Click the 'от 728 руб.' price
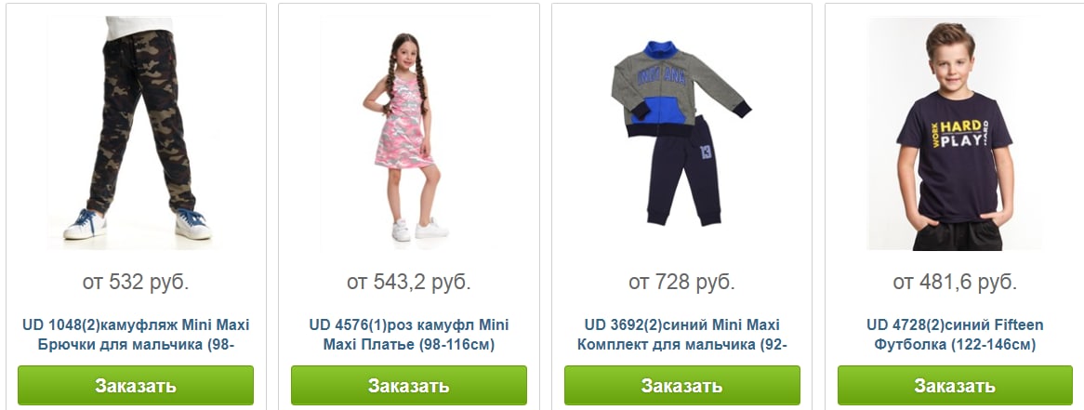The image size is (1084, 410). [681, 282]
